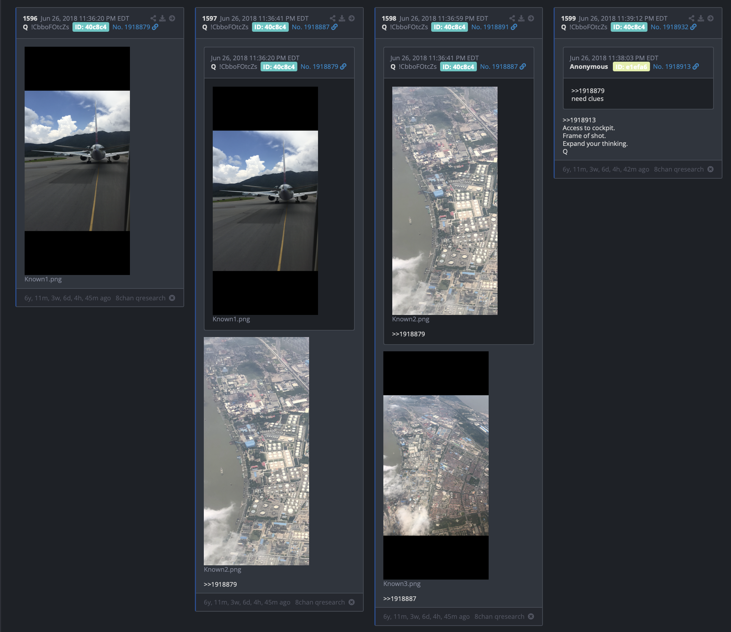Open Known1.png airplane image in post 1596

tap(77, 161)
